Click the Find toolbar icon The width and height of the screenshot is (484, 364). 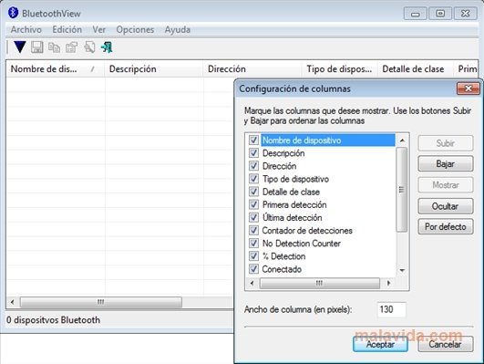89,47
